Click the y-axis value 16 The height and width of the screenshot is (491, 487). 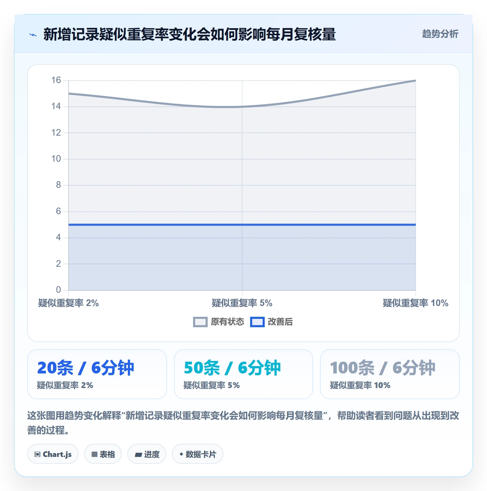pyautogui.click(x=56, y=80)
